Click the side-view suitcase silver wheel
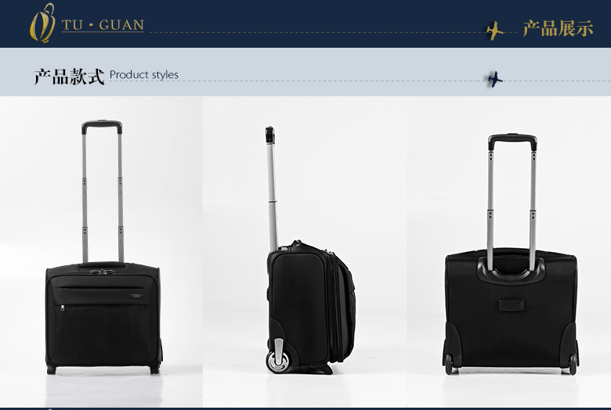Screen dimensions: 611x410 [278, 361]
